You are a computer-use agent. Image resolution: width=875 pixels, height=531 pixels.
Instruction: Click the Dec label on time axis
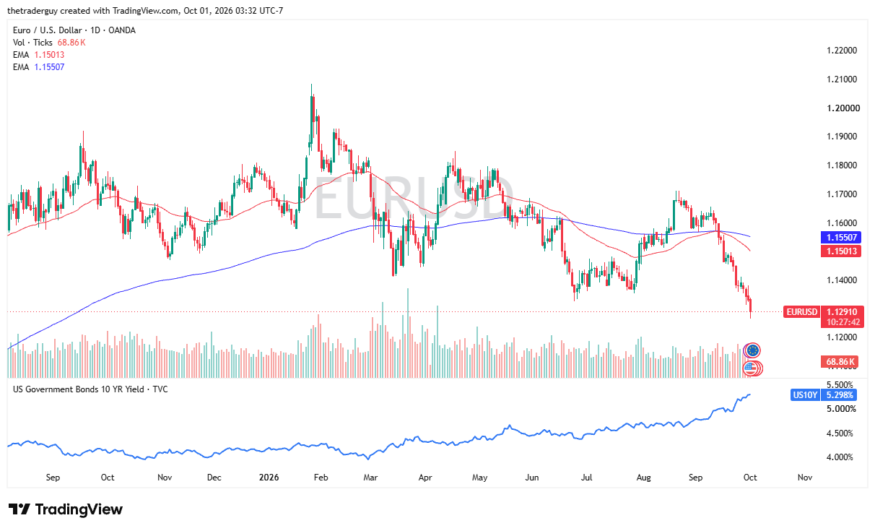(214, 478)
